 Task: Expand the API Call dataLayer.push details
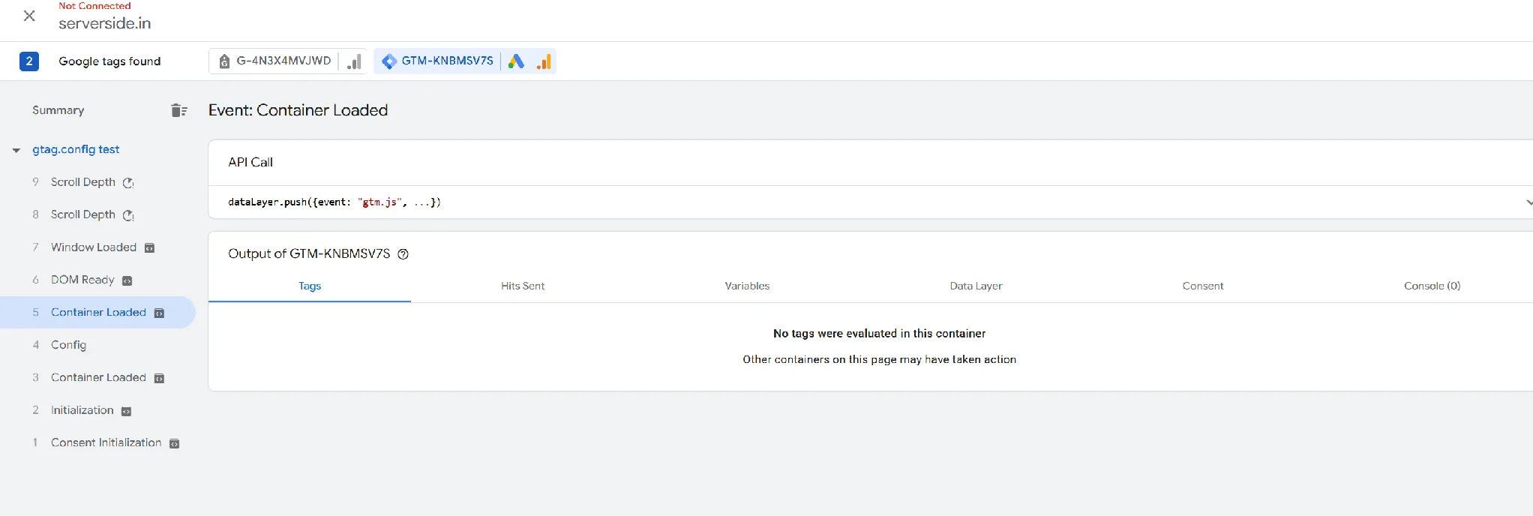(1528, 202)
